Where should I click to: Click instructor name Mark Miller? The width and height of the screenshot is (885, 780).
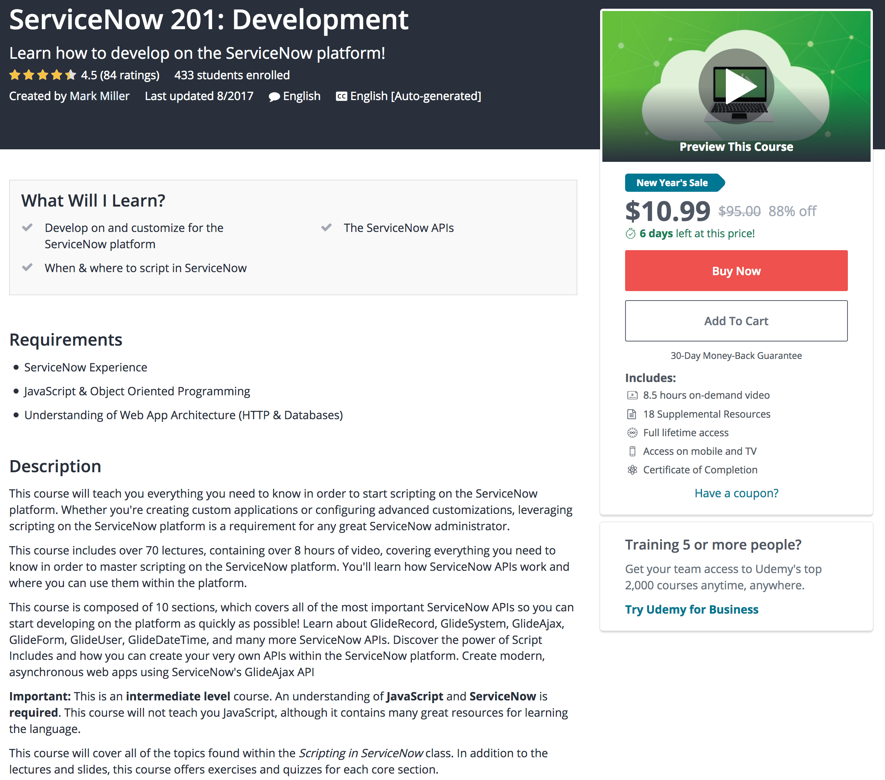click(x=99, y=96)
